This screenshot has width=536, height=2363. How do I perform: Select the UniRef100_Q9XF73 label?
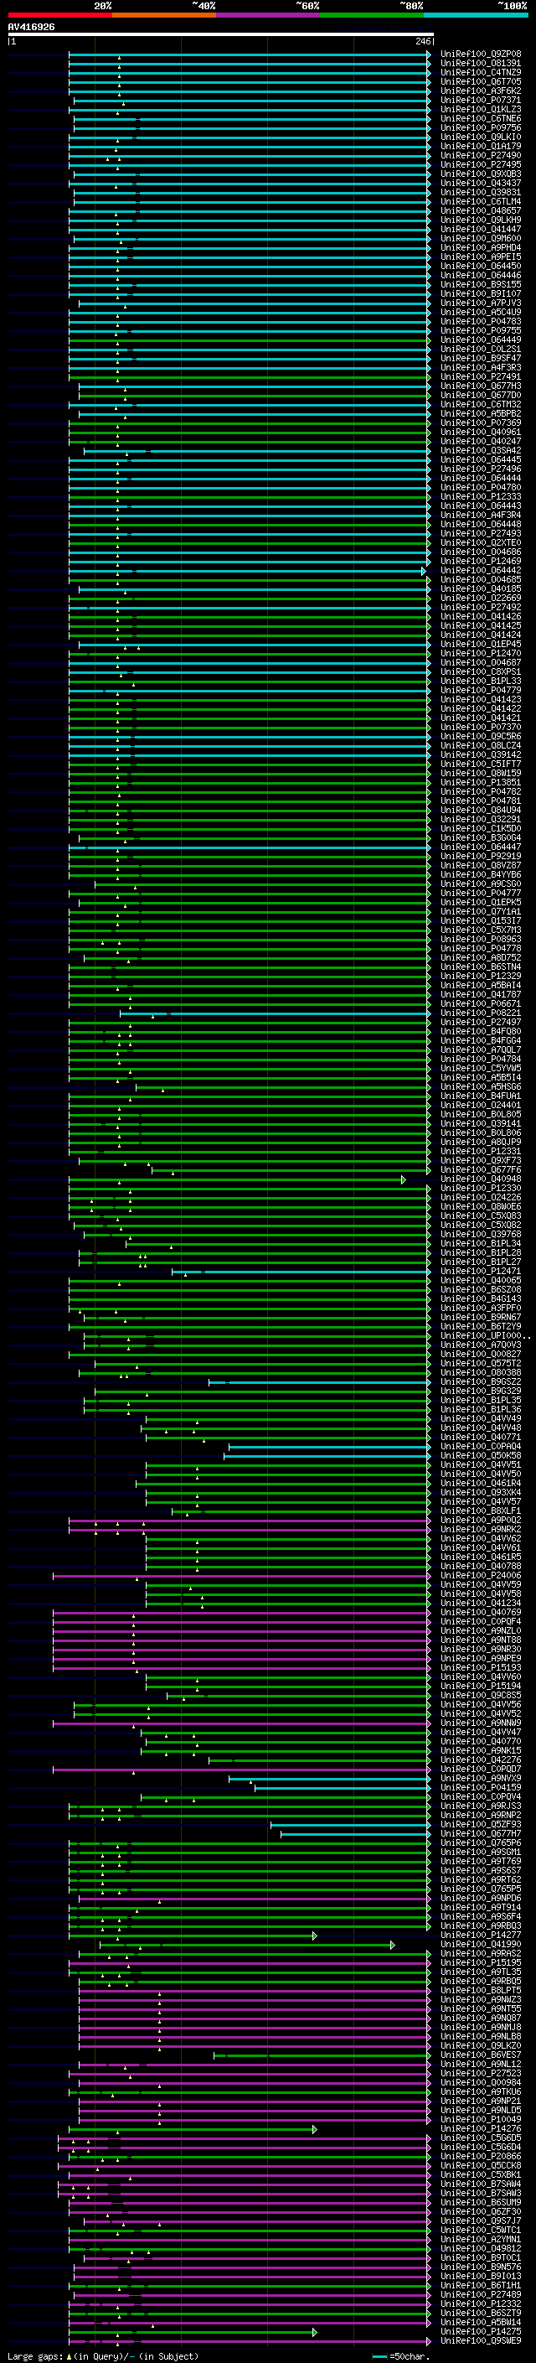click(481, 1160)
